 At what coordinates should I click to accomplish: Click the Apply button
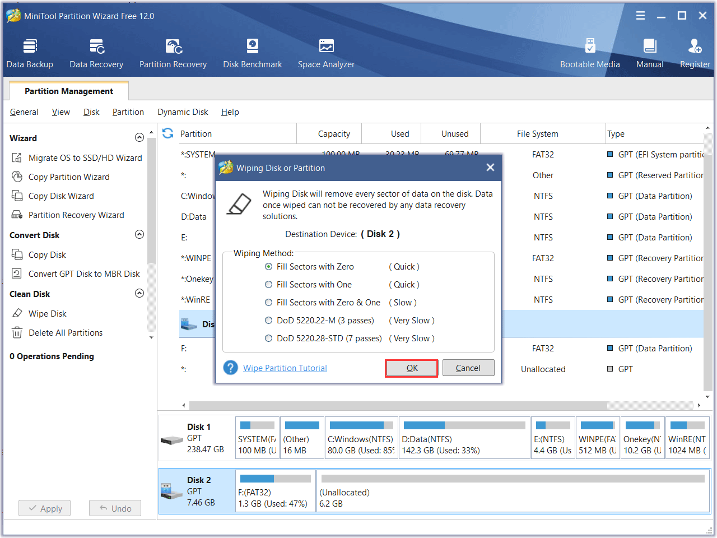(x=45, y=508)
